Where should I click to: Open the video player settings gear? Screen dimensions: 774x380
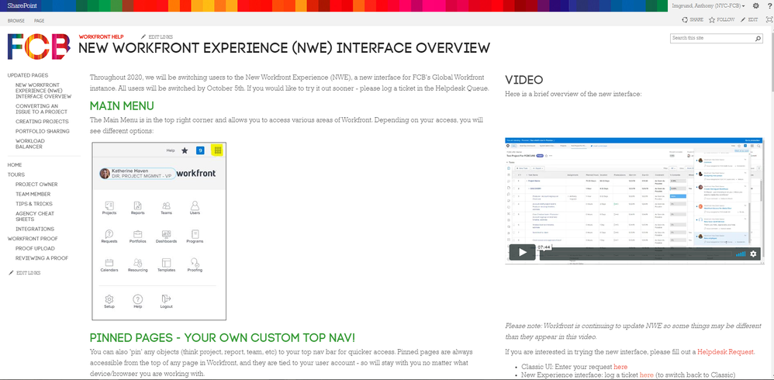click(753, 254)
